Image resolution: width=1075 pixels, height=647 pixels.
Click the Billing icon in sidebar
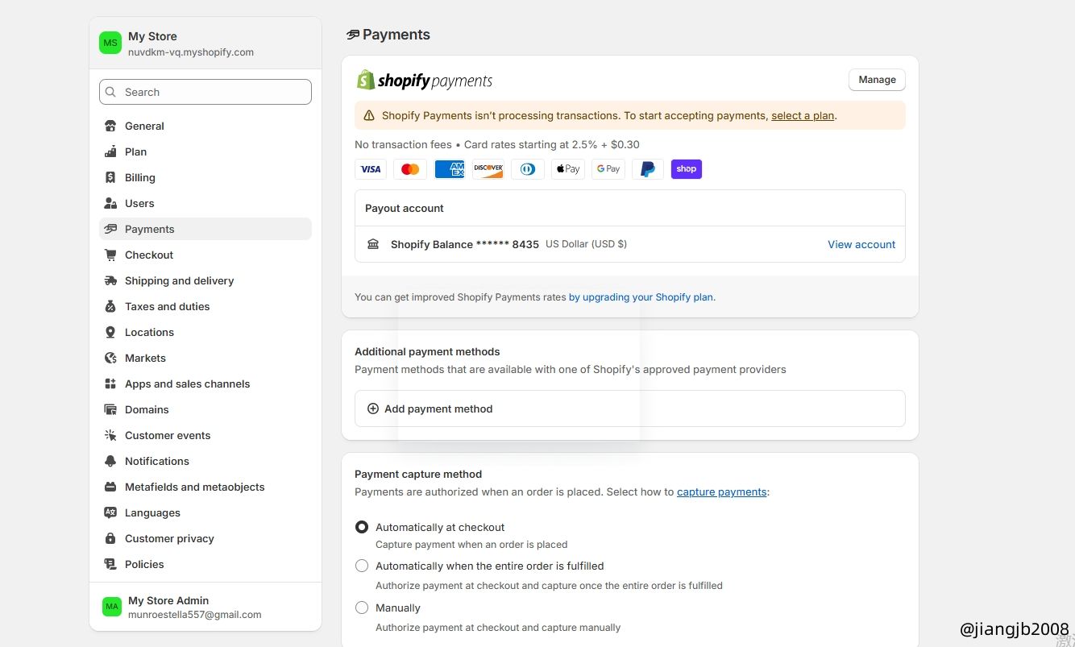[x=110, y=177]
